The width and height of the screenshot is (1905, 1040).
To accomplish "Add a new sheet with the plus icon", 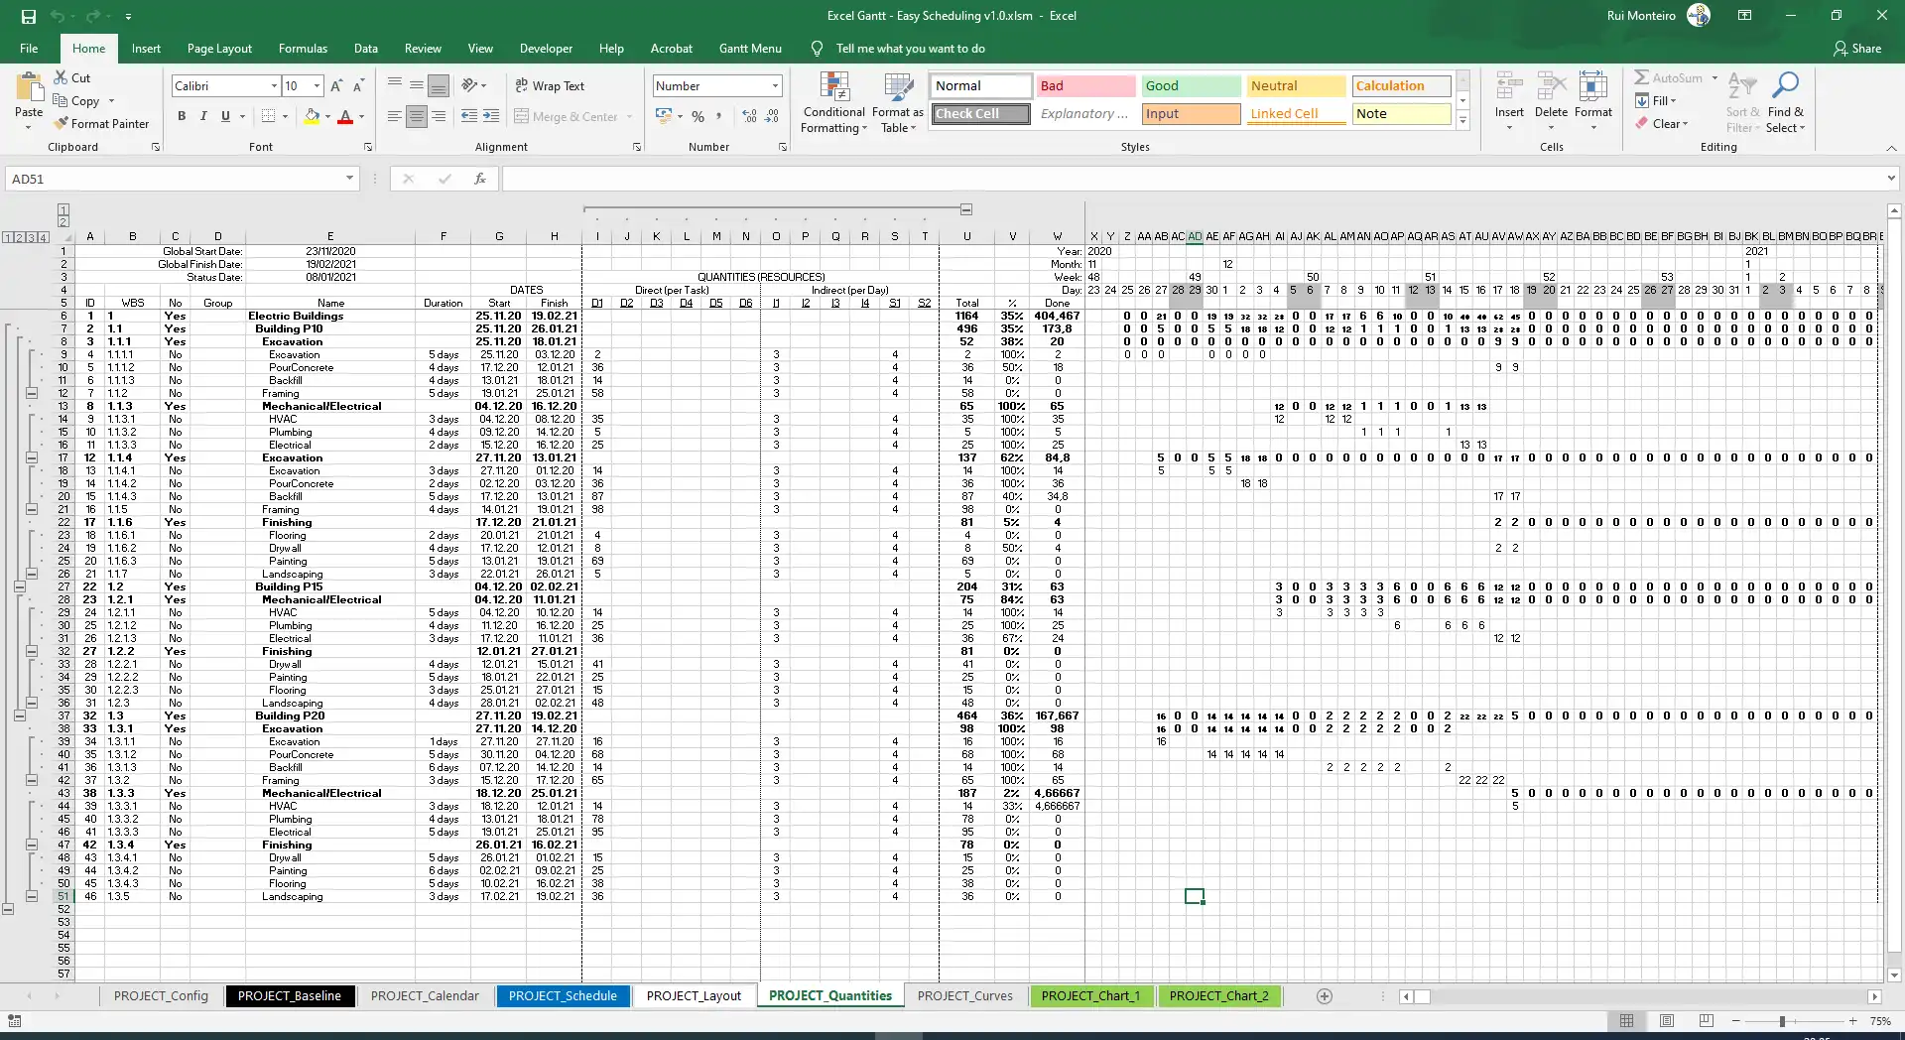I will coord(1324,996).
